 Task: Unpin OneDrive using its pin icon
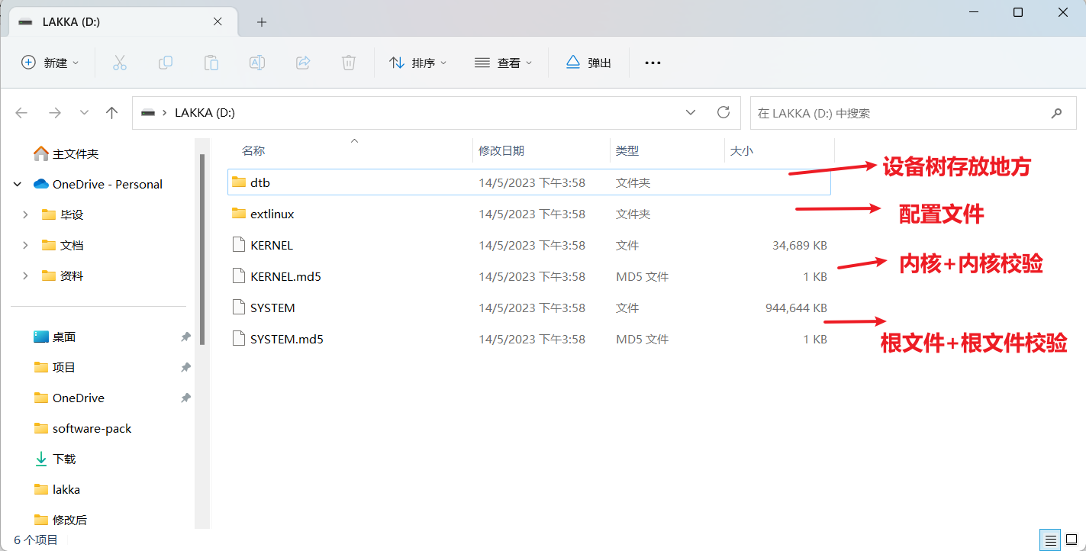tap(185, 398)
